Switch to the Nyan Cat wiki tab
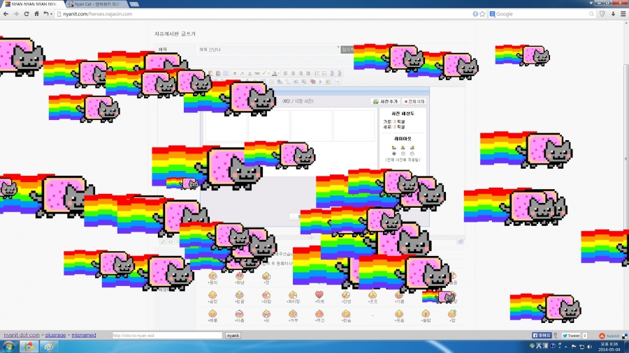The image size is (629, 353). [x=96, y=4]
